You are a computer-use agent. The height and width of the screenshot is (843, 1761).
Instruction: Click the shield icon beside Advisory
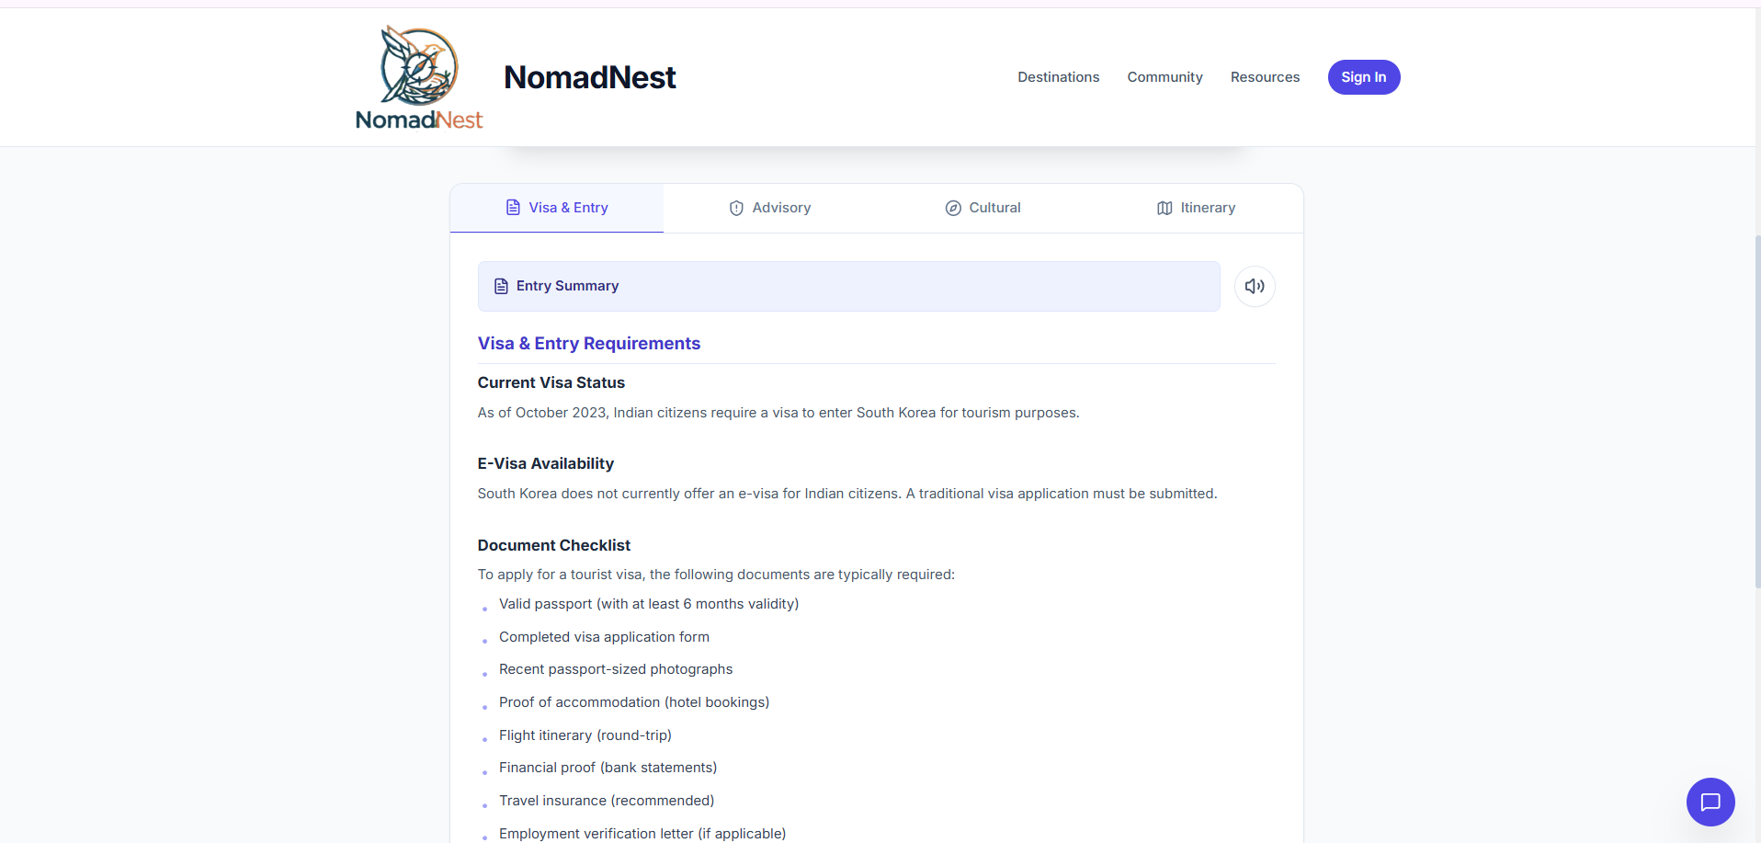pyautogui.click(x=736, y=209)
